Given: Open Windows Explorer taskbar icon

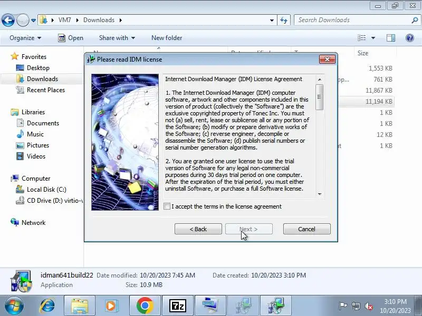Looking at the screenshot, I should pyautogui.click(x=80, y=305).
